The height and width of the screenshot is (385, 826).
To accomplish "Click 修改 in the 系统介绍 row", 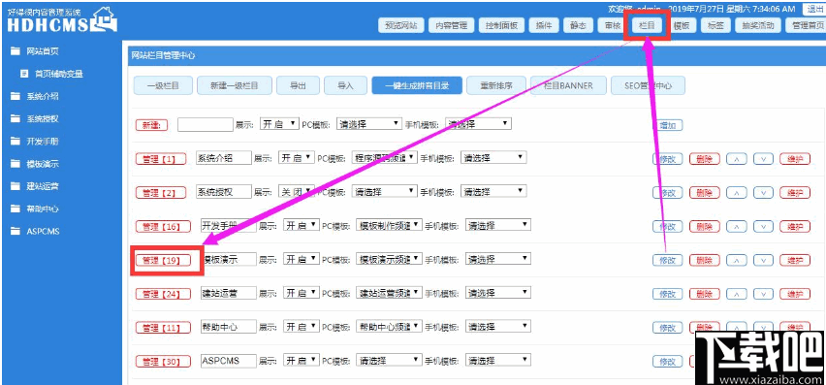I will tap(667, 159).
